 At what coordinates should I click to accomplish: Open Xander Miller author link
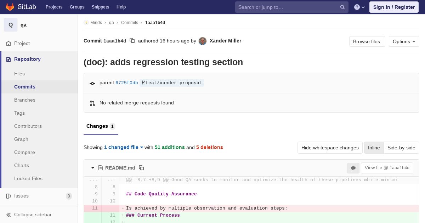click(225, 41)
